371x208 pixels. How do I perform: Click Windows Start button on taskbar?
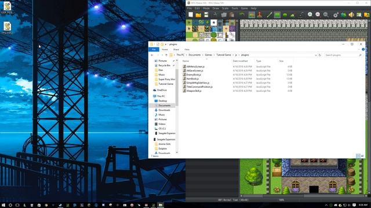[x=3, y=205]
